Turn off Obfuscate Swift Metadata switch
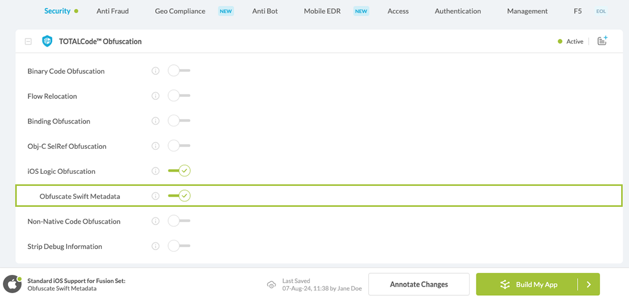The width and height of the screenshot is (629, 299). (x=179, y=196)
